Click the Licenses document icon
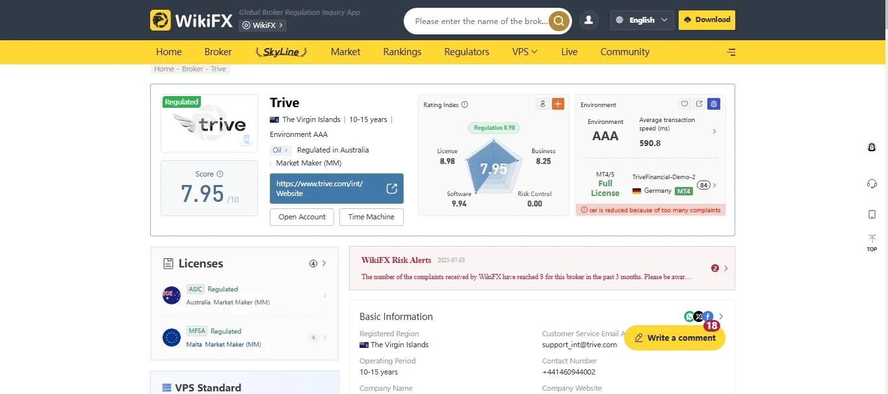 [x=168, y=264]
